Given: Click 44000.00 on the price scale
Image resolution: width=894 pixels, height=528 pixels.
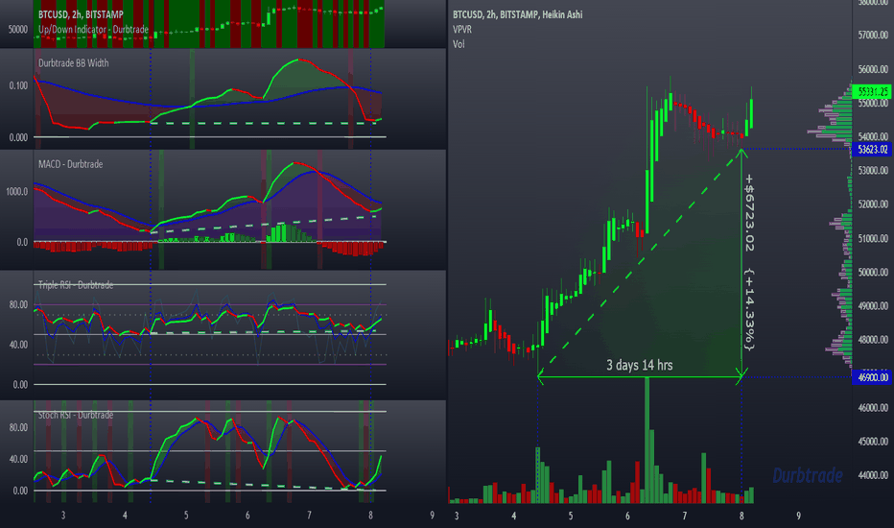Looking at the screenshot, I should (x=873, y=475).
